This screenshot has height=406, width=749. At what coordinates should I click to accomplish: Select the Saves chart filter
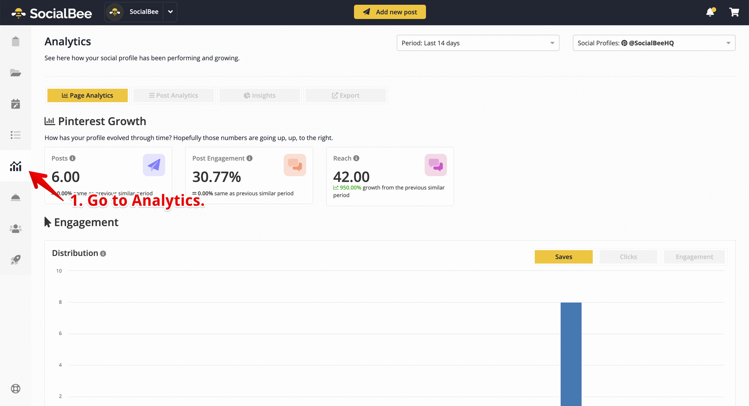pyautogui.click(x=564, y=257)
